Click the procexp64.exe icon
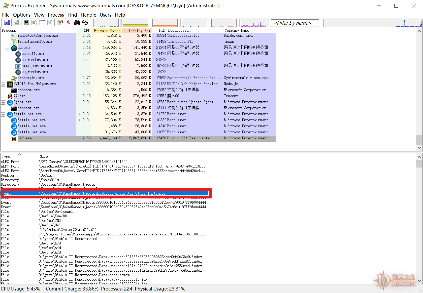Screen dimensions: 423x293 (14, 78)
